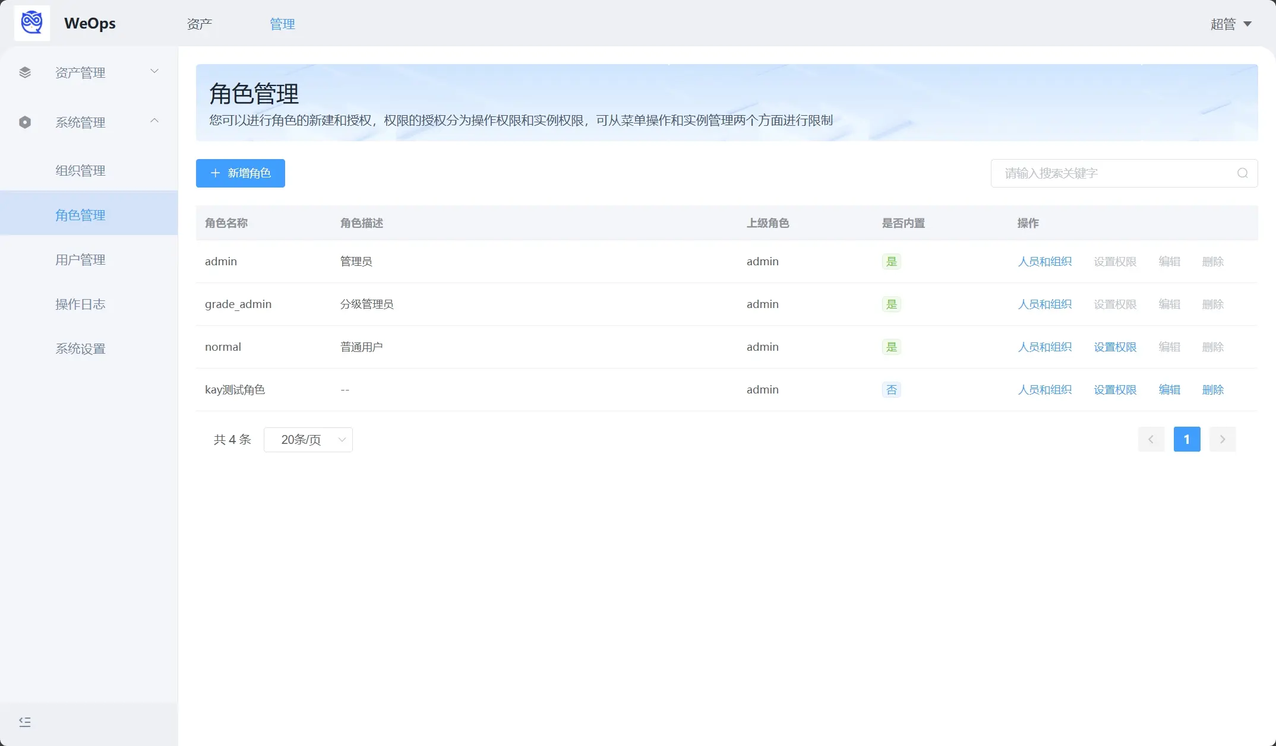Viewport: 1276px width, 746px height.
Task: Click the 否 tag in kay测试角色 row
Action: click(x=892, y=390)
